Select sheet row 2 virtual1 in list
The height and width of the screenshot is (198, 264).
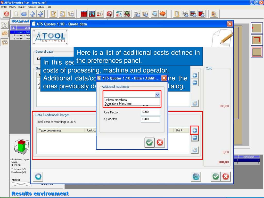click(x=20, y=35)
